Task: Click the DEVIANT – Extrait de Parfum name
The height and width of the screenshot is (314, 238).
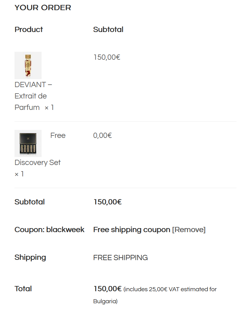Action: pyautogui.click(x=30, y=96)
